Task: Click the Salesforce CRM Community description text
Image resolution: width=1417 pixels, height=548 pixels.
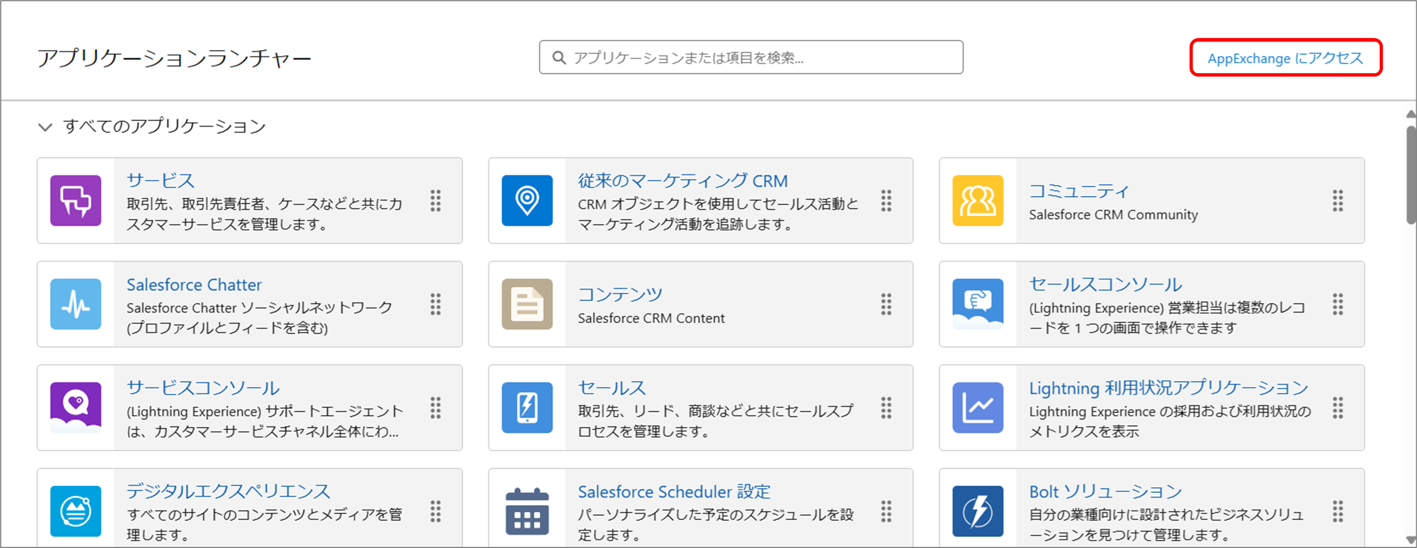Action: click(1113, 215)
